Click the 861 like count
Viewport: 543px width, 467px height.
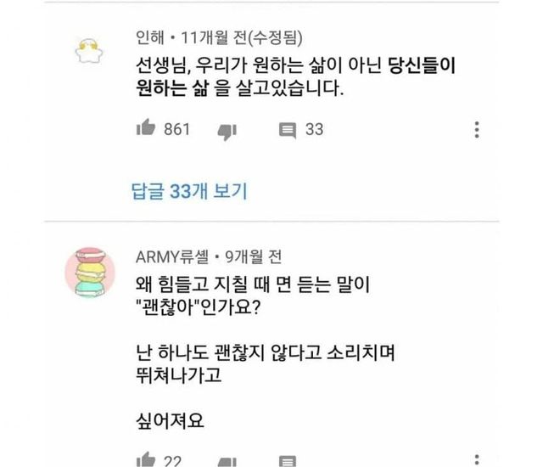pos(177,130)
